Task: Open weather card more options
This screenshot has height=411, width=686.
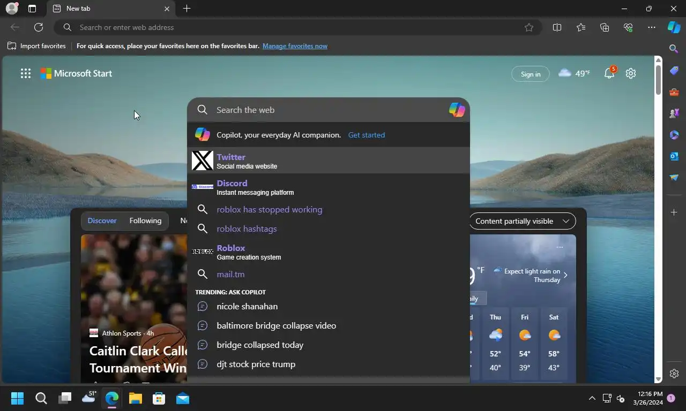Action: (x=560, y=247)
